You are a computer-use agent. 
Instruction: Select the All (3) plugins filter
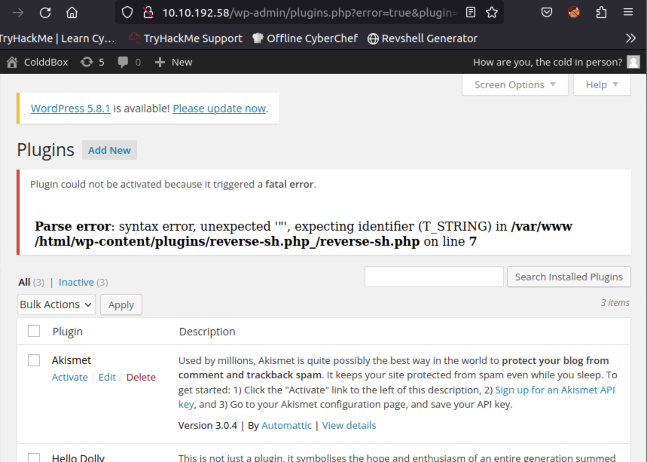31,282
